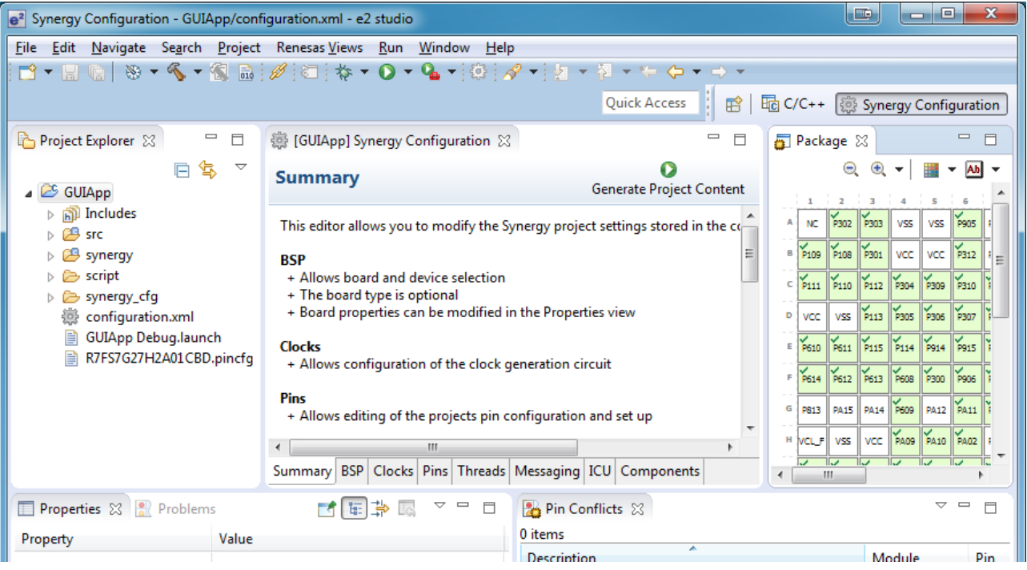This screenshot has width=1027, height=570.
Task: Click green Generate Project Content icon
Action: (668, 169)
